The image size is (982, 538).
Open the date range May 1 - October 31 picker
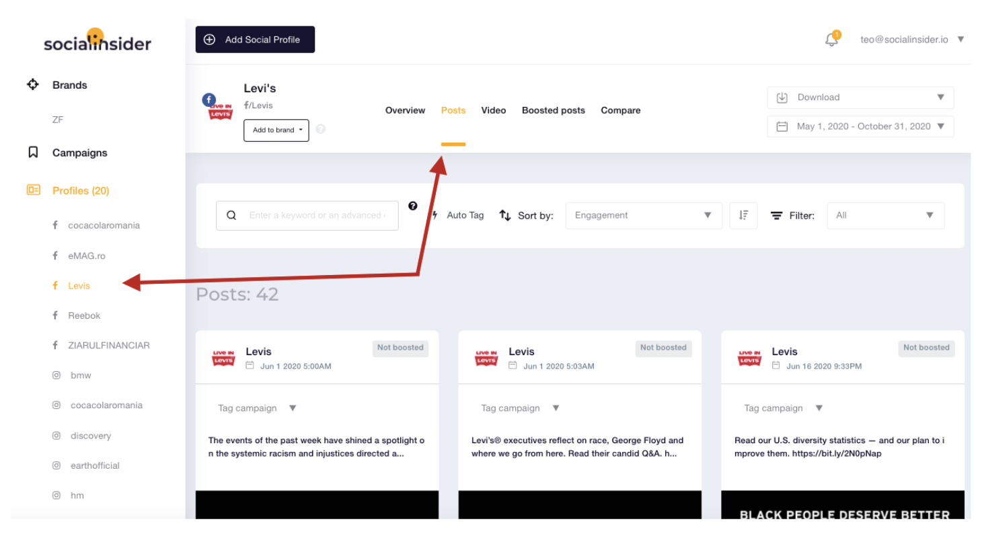pyautogui.click(x=860, y=126)
